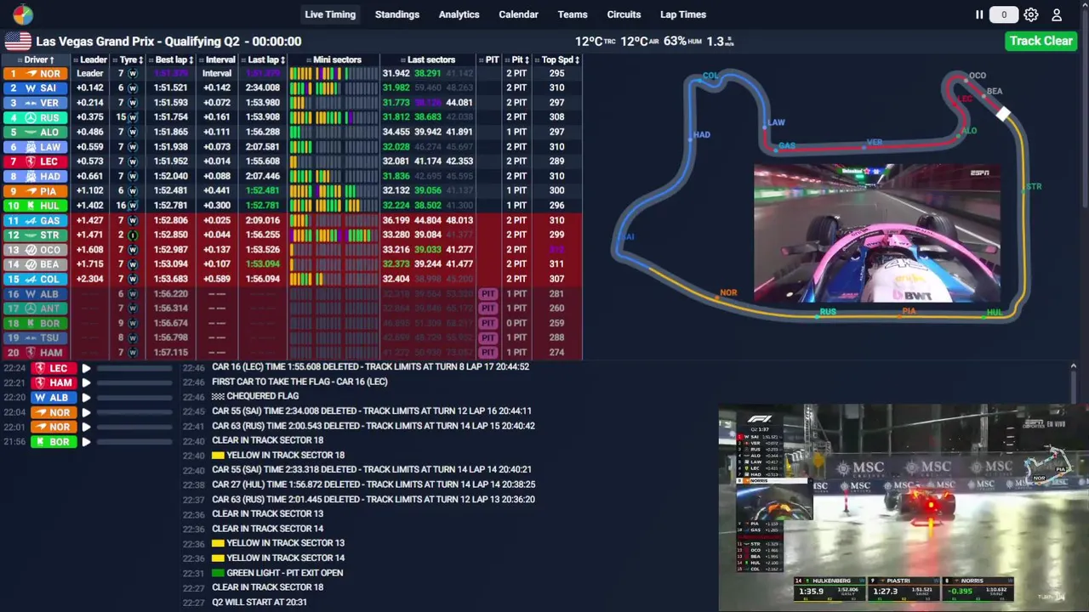Image resolution: width=1089 pixels, height=612 pixels.
Task: Click yellow flag icon for sector 18
Action: [x=218, y=455]
